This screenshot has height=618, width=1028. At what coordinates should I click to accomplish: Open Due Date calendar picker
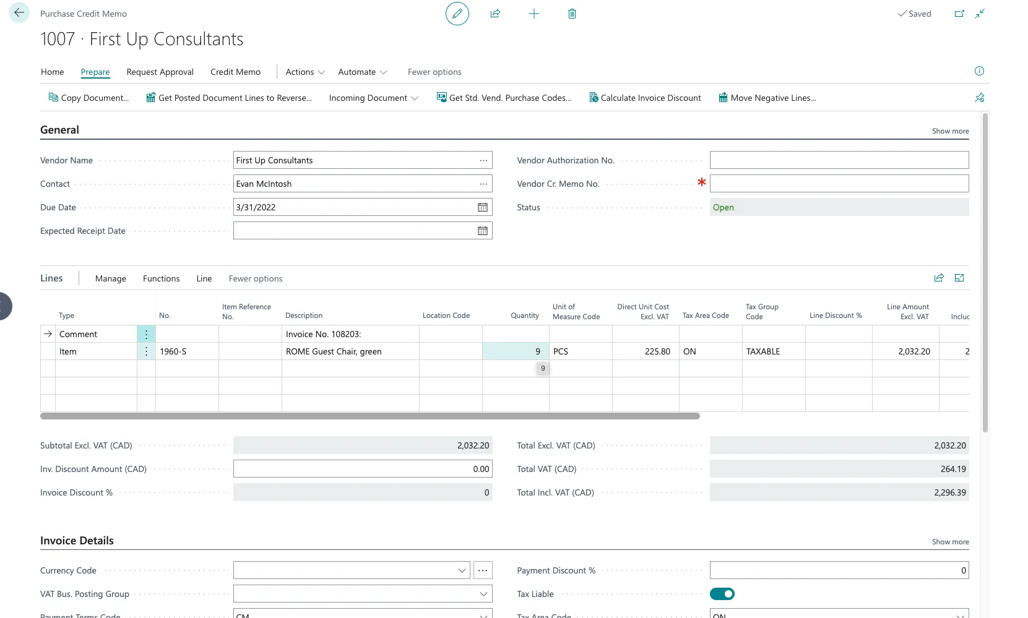click(x=483, y=207)
